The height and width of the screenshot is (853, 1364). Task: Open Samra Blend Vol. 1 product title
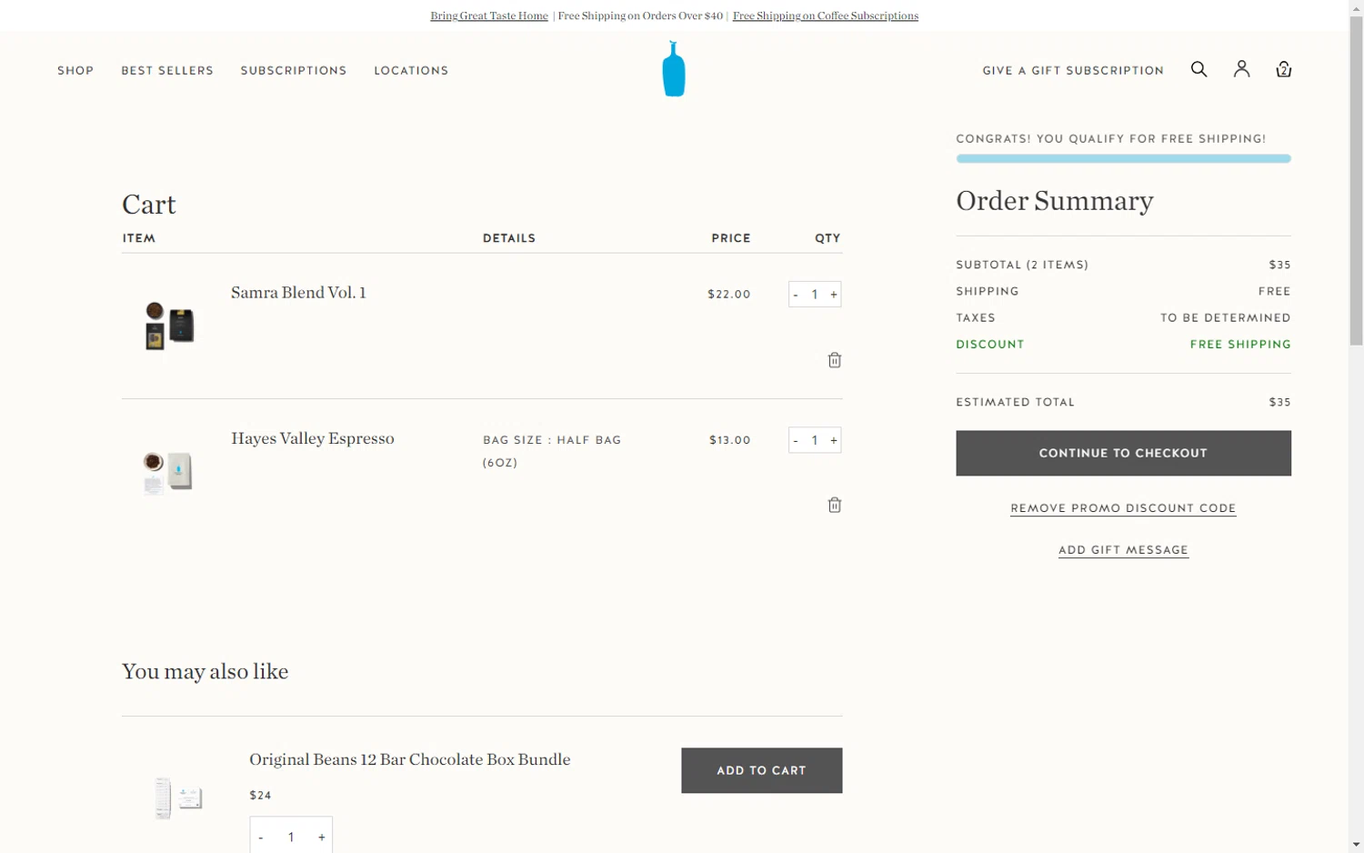[x=298, y=292]
